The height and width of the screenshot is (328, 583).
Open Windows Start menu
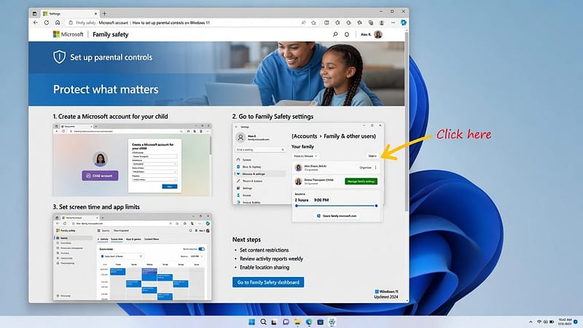click(x=251, y=321)
